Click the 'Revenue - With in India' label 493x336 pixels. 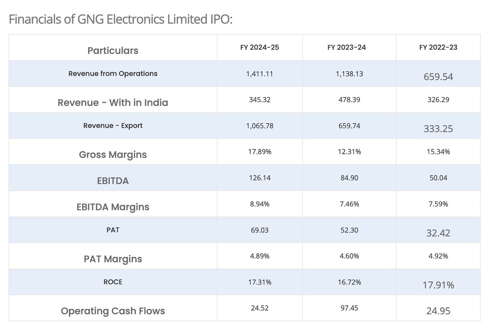[x=113, y=102]
